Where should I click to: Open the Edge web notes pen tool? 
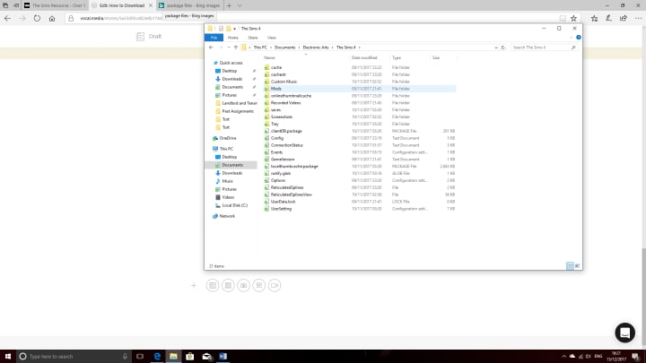[x=608, y=19]
